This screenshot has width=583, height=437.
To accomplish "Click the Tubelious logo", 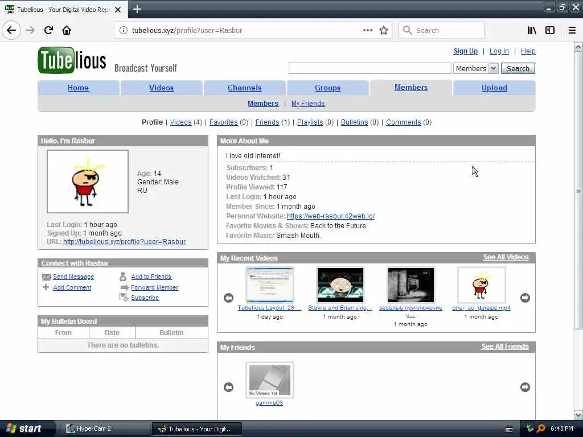I will (x=72, y=60).
